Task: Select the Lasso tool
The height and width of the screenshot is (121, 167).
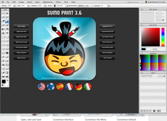Action: point(7,17)
